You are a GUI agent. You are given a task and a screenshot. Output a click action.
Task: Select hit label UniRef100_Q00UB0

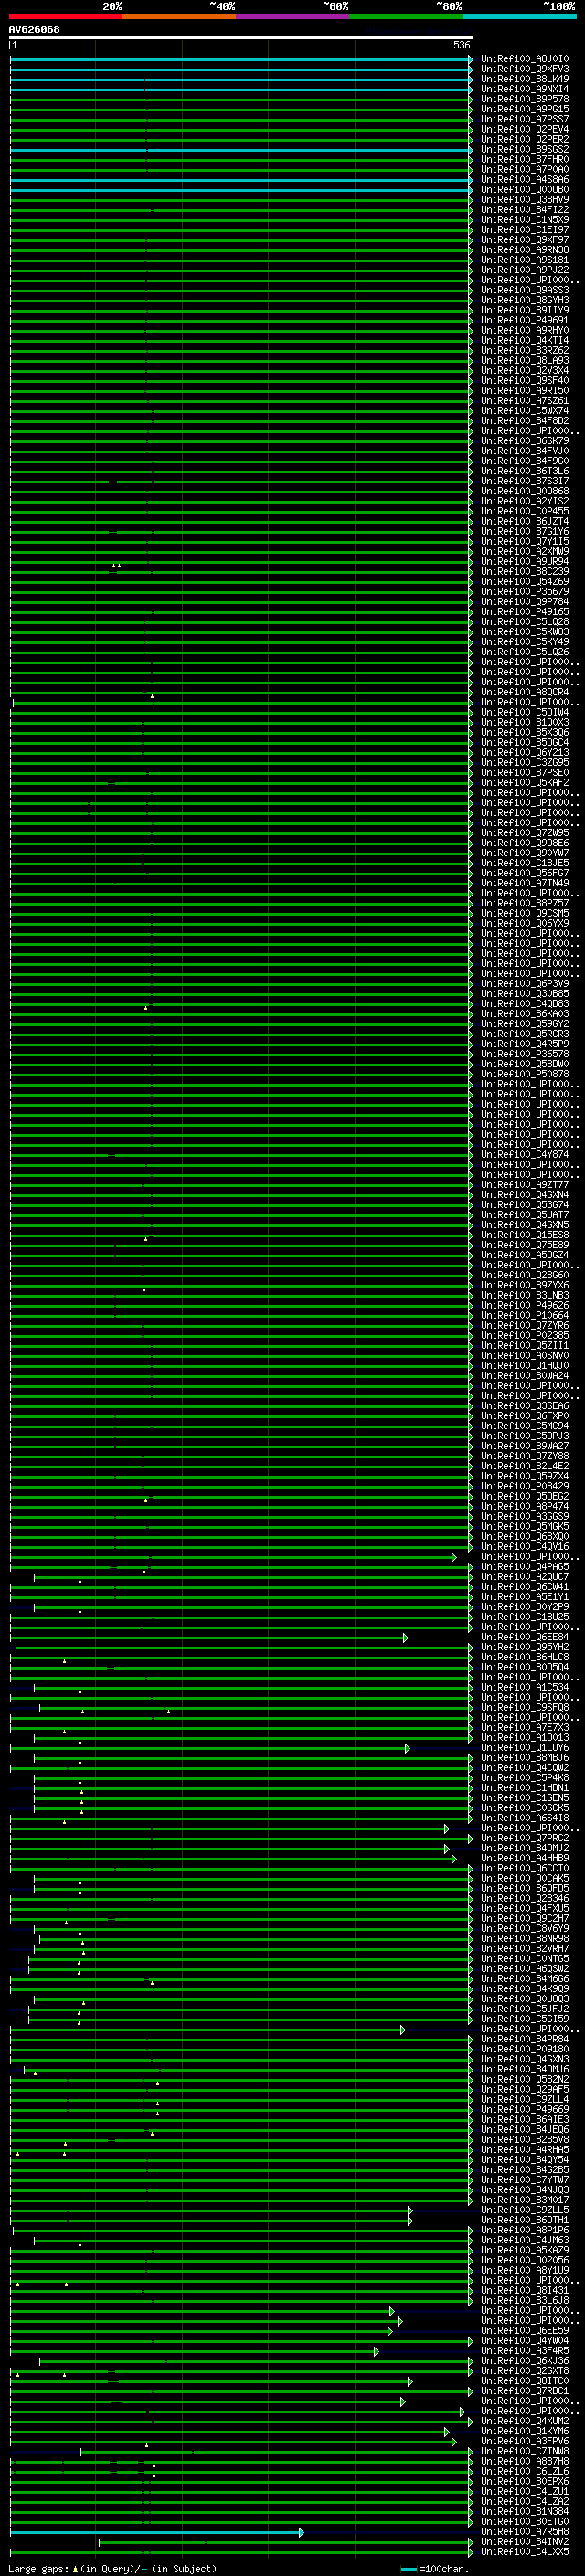[524, 189]
